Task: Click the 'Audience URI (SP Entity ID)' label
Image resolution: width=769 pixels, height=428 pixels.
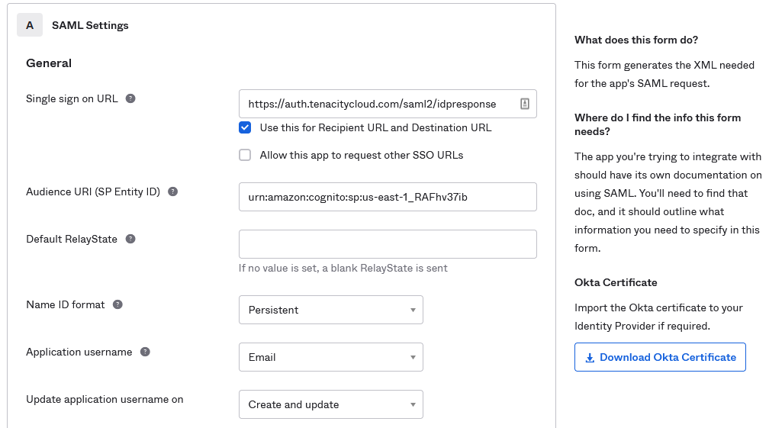Action: tap(93, 191)
